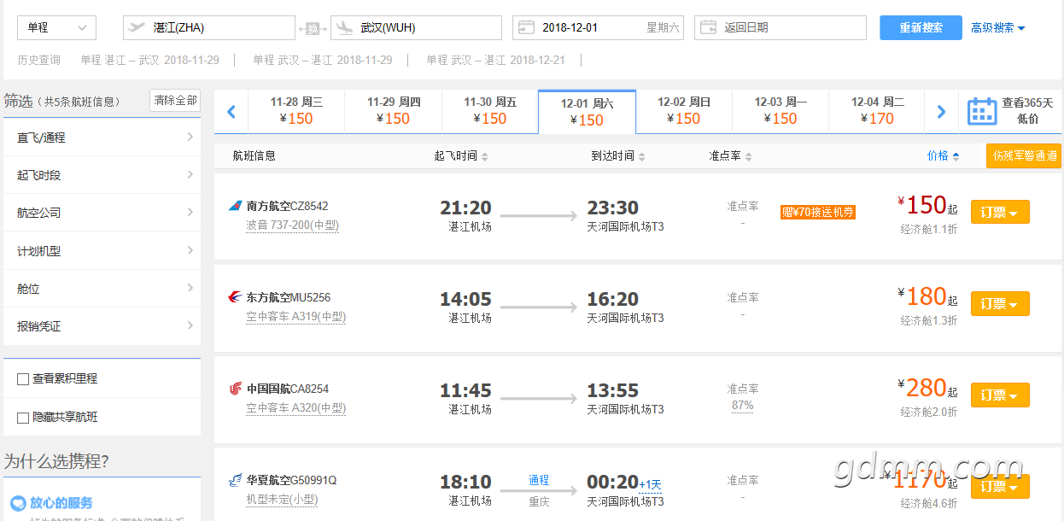The image size is (1064, 521).
Task: Click the 返回日期 return date field
Action: 780,27
